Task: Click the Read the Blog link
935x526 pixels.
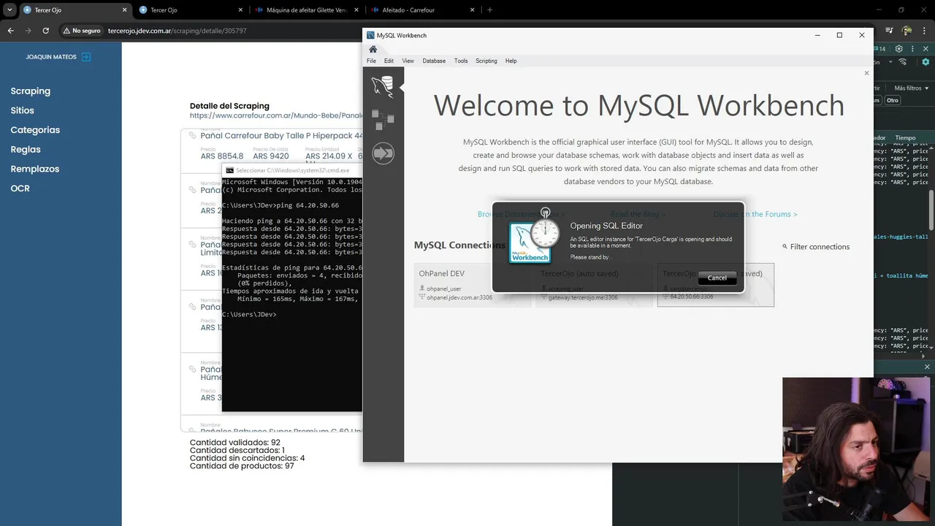Action: (x=638, y=214)
